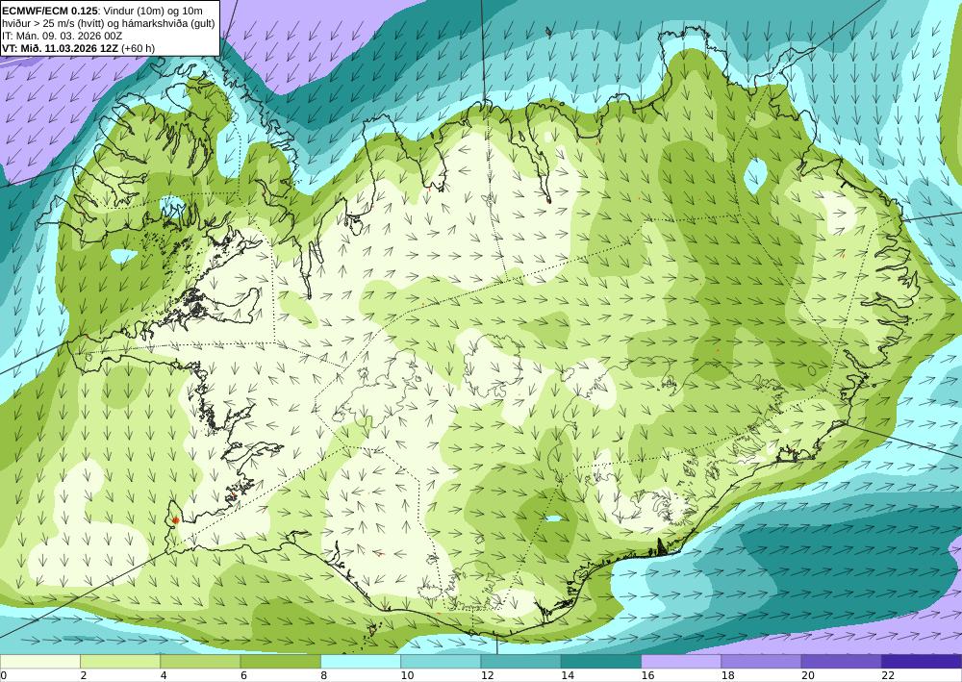Click the "ECMWF/ECM 0.125" model title text
The image size is (962, 682).
pyautogui.click(x=48, y=11)
